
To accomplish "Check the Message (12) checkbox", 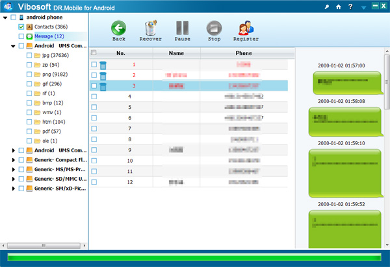I will click(x=21, y=36).
